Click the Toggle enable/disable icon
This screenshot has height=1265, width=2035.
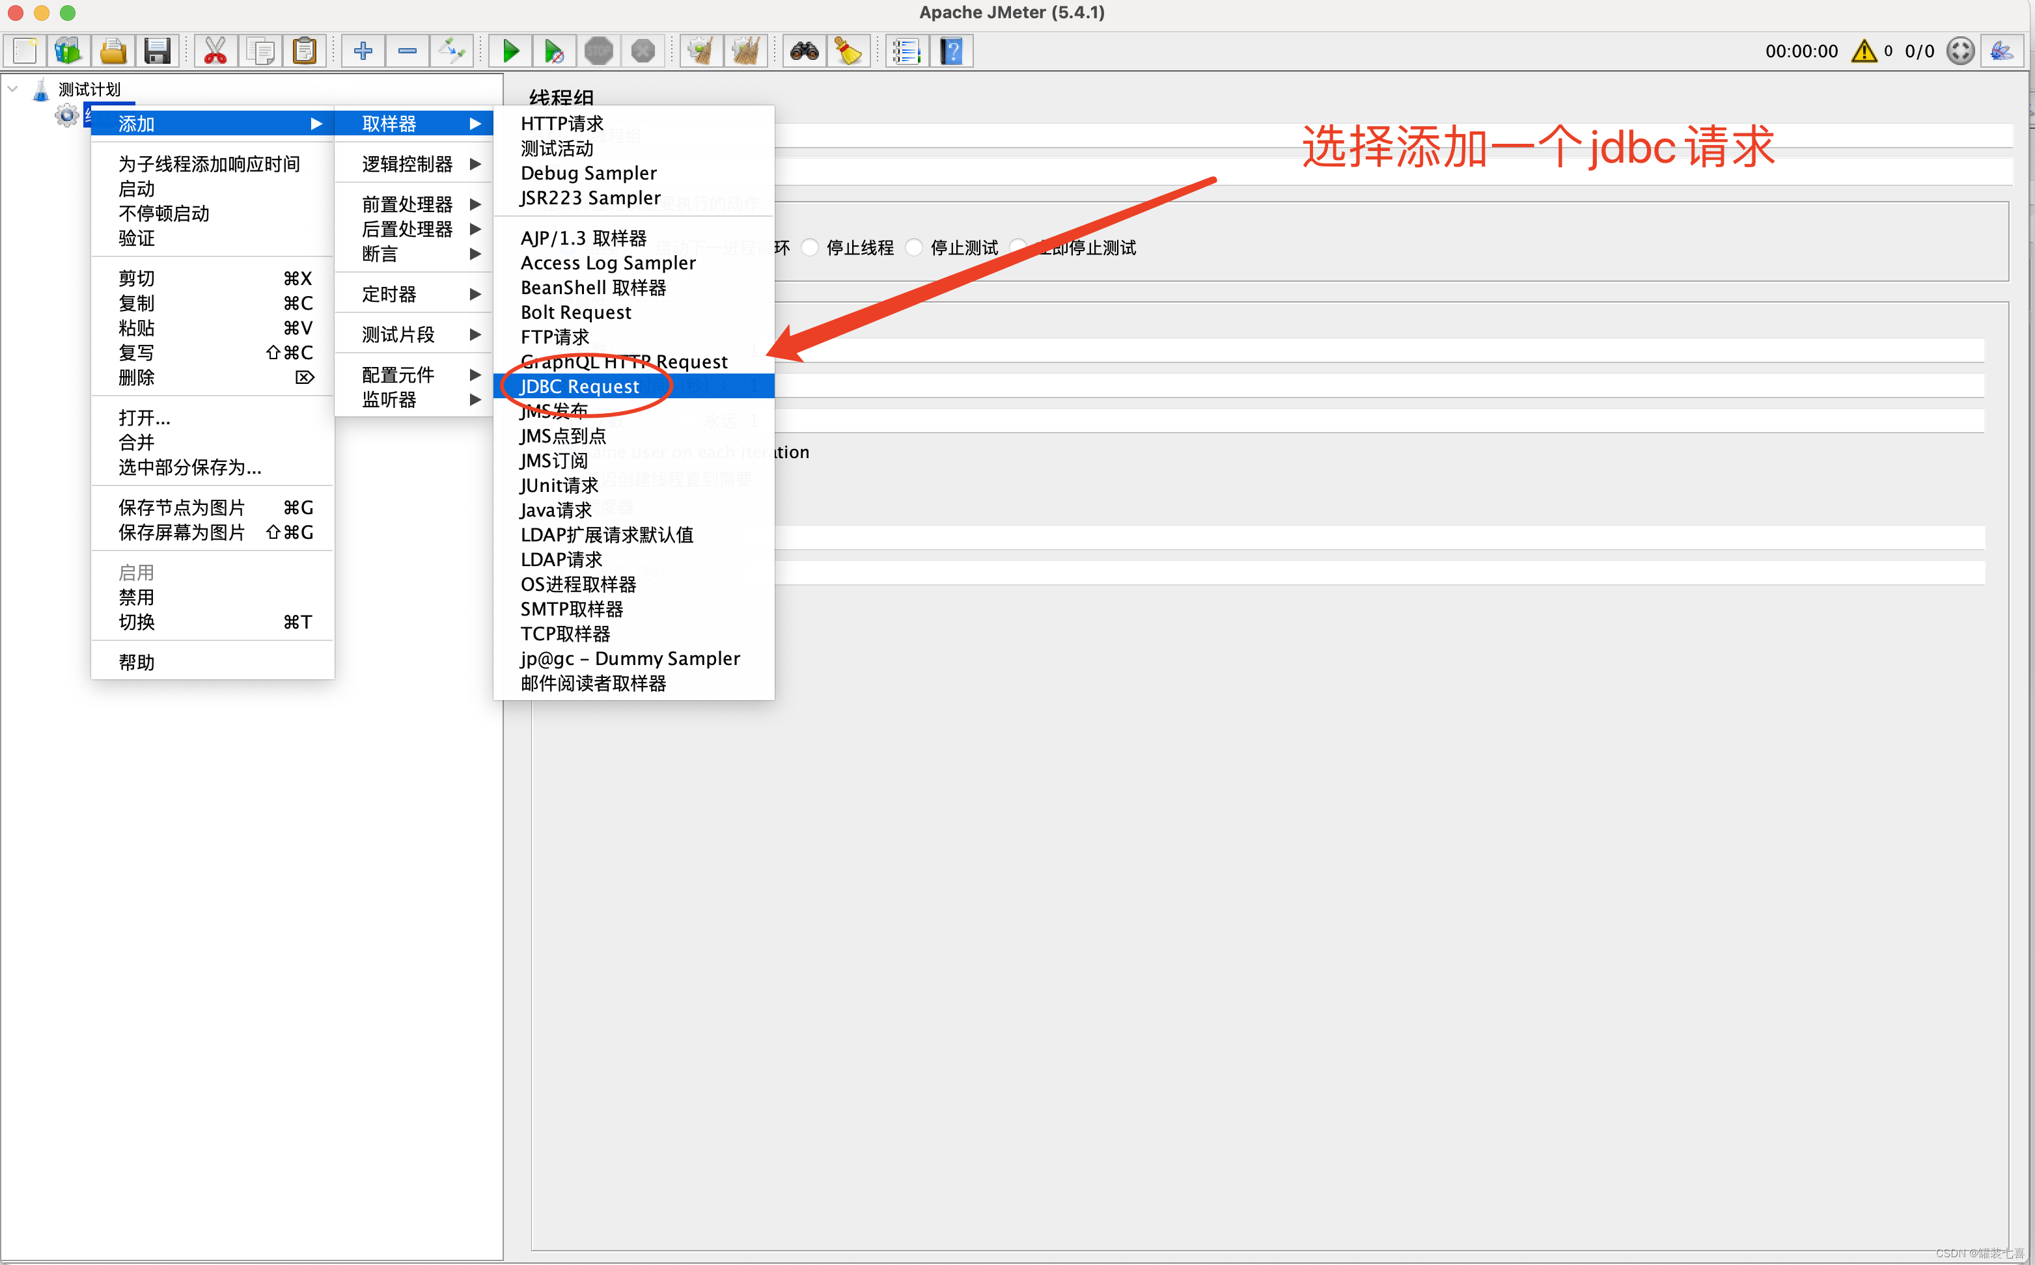452,51
